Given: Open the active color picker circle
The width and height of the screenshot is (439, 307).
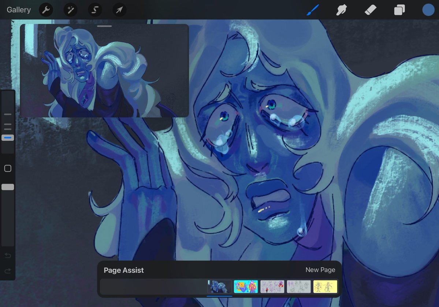Looking at the screenshot, I should point(428,10).
